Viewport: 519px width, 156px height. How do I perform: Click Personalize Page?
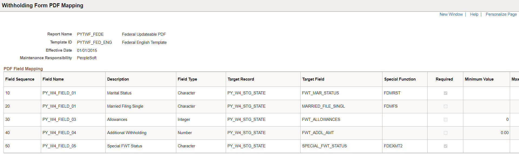[501, 14]
